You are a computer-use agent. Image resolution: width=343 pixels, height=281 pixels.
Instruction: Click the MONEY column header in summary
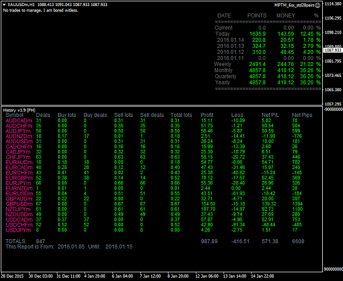285,16
